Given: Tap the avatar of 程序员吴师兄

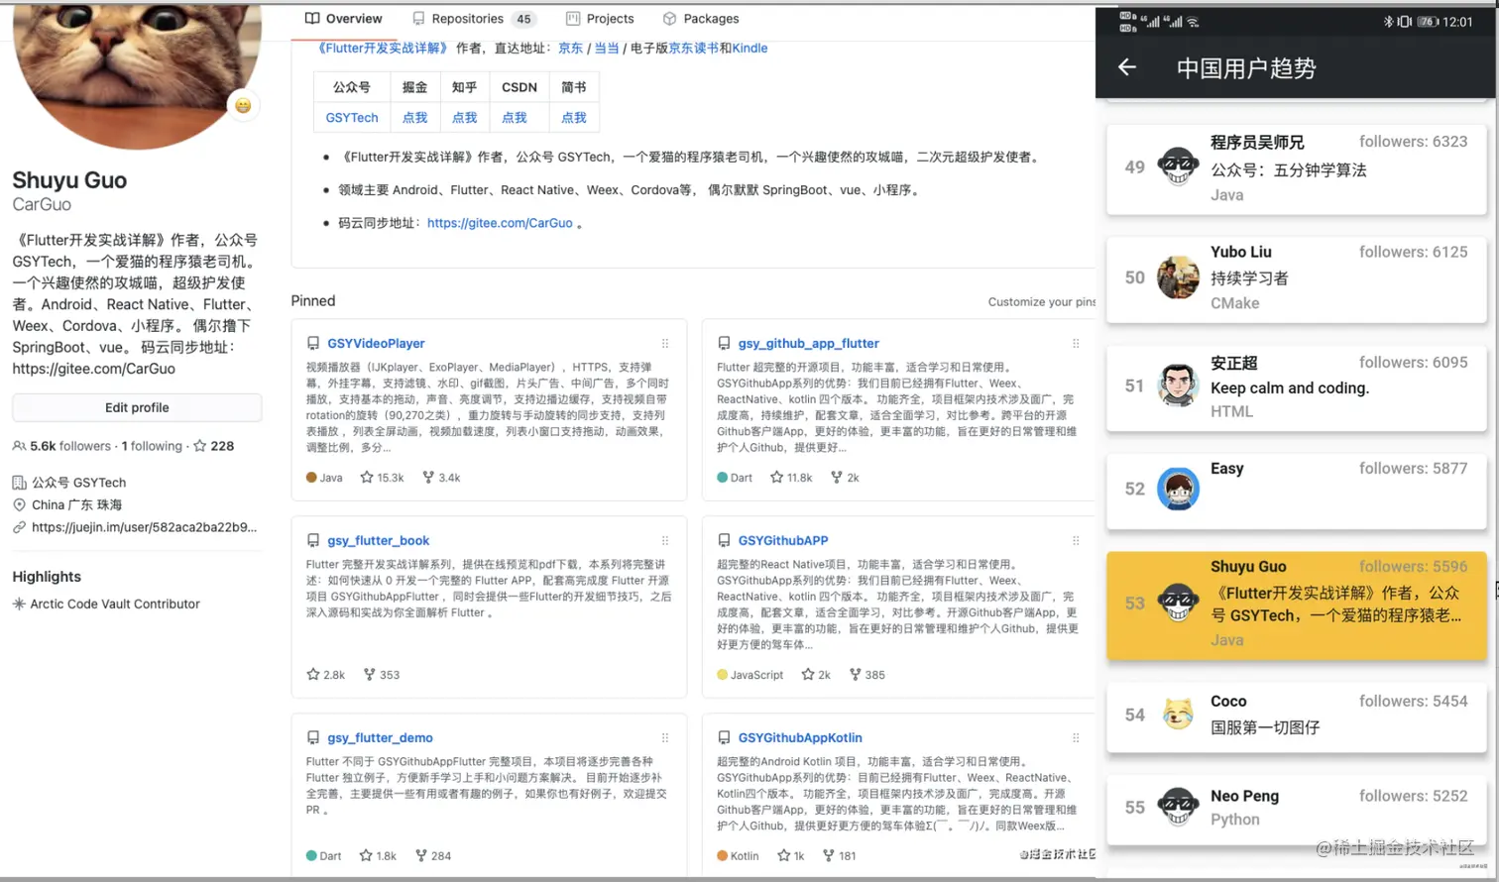Looking at the screenshot, I should point(1178,166).
